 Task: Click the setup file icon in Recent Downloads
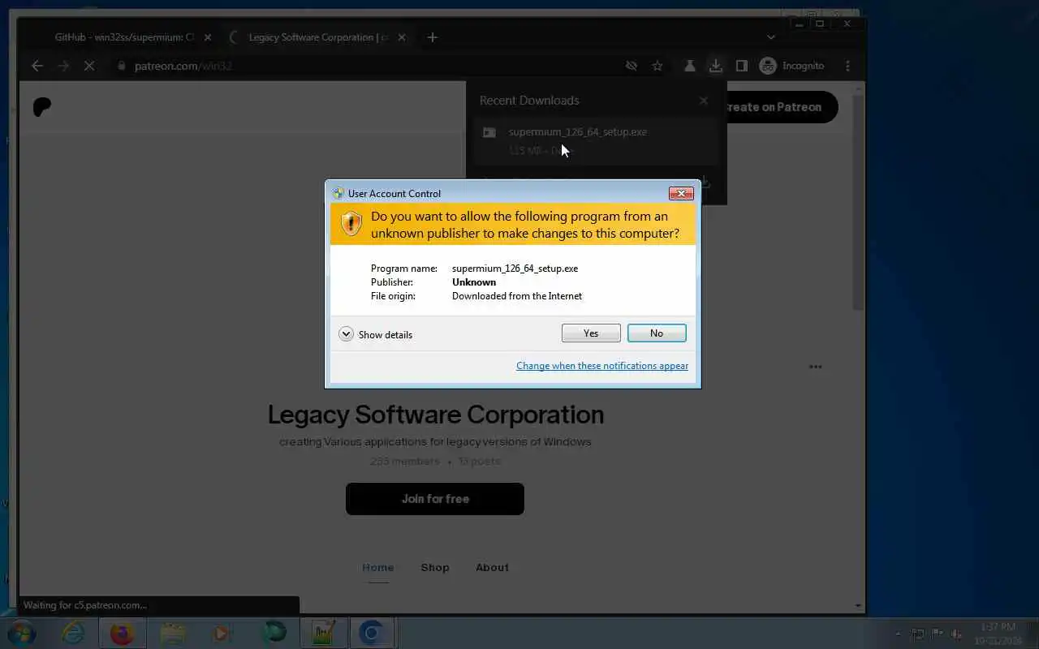click(x=489, y=132)
